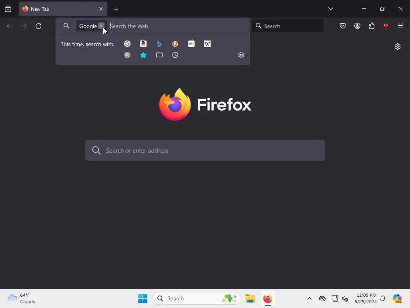The width and height of the screenshot is (410, 308).
Task: Search in Bookmarks via star icon
Action: coord(143,55)
